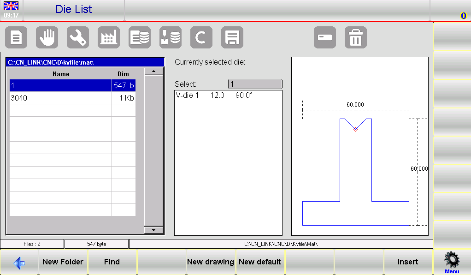Create a New Folder
The width and height of the screenshot is (471, 275).
click(x=63, y=262)
